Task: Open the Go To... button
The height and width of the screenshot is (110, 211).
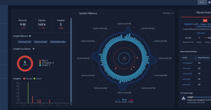Action: click(202, 2)
